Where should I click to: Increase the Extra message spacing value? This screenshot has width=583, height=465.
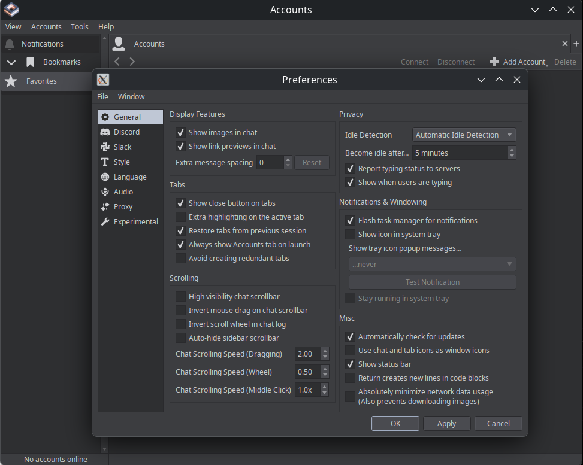[x=288, y=160]
